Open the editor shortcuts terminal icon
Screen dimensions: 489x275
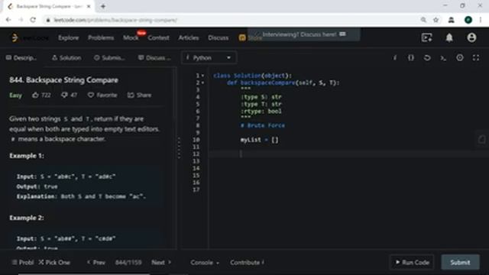(x=443, y=58)
